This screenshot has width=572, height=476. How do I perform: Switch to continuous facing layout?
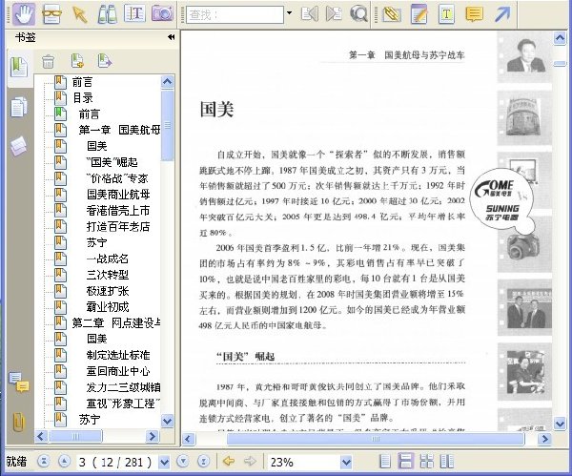click(427, 462)
